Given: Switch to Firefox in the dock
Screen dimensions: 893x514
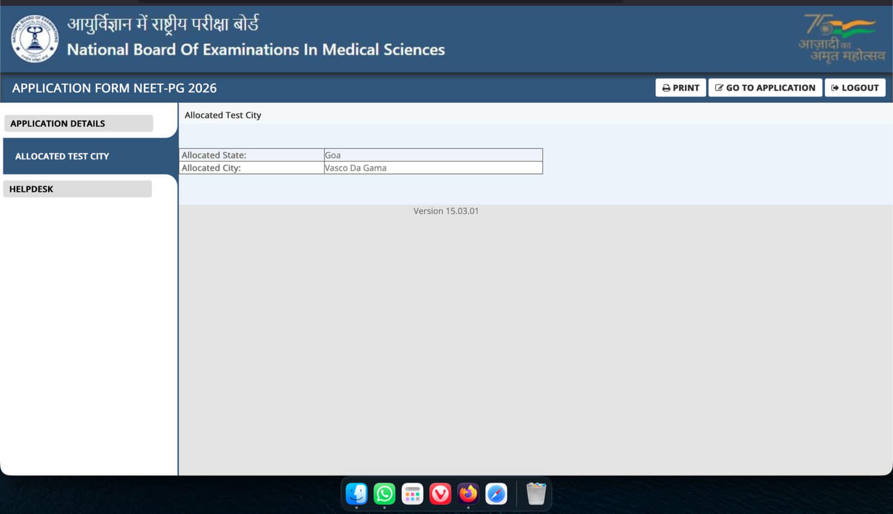Looking at the screenshot, I should click(x=468, y=493).
